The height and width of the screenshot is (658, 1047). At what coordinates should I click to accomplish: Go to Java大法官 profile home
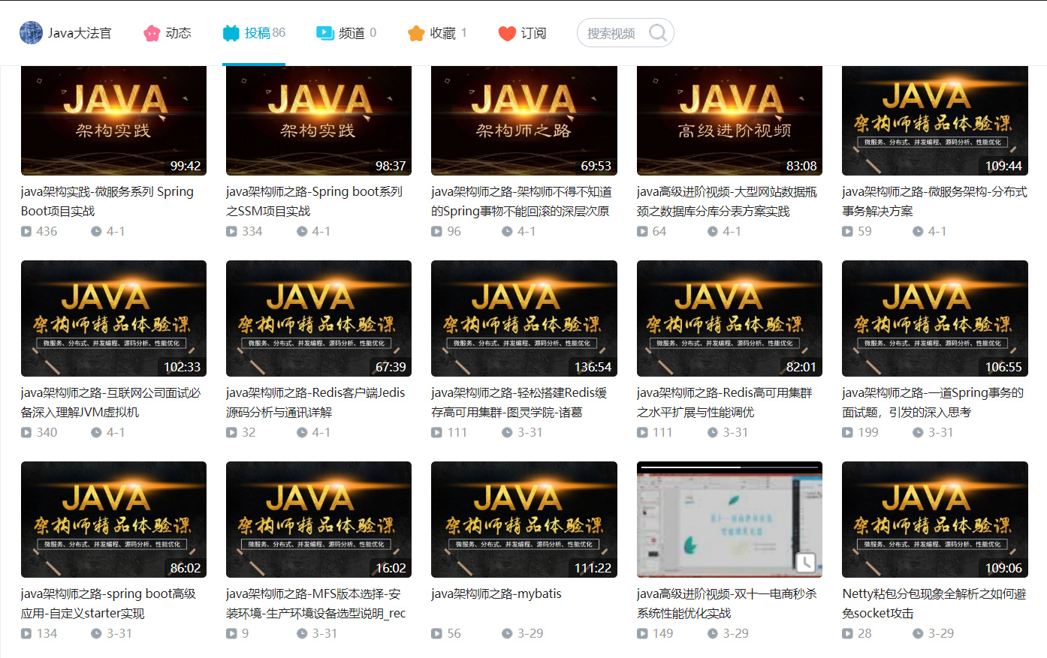click(x=65, y=33)
